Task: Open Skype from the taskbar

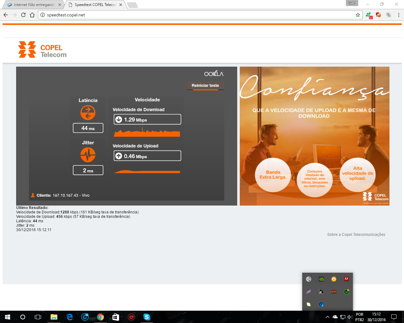Action: (147, 317)
